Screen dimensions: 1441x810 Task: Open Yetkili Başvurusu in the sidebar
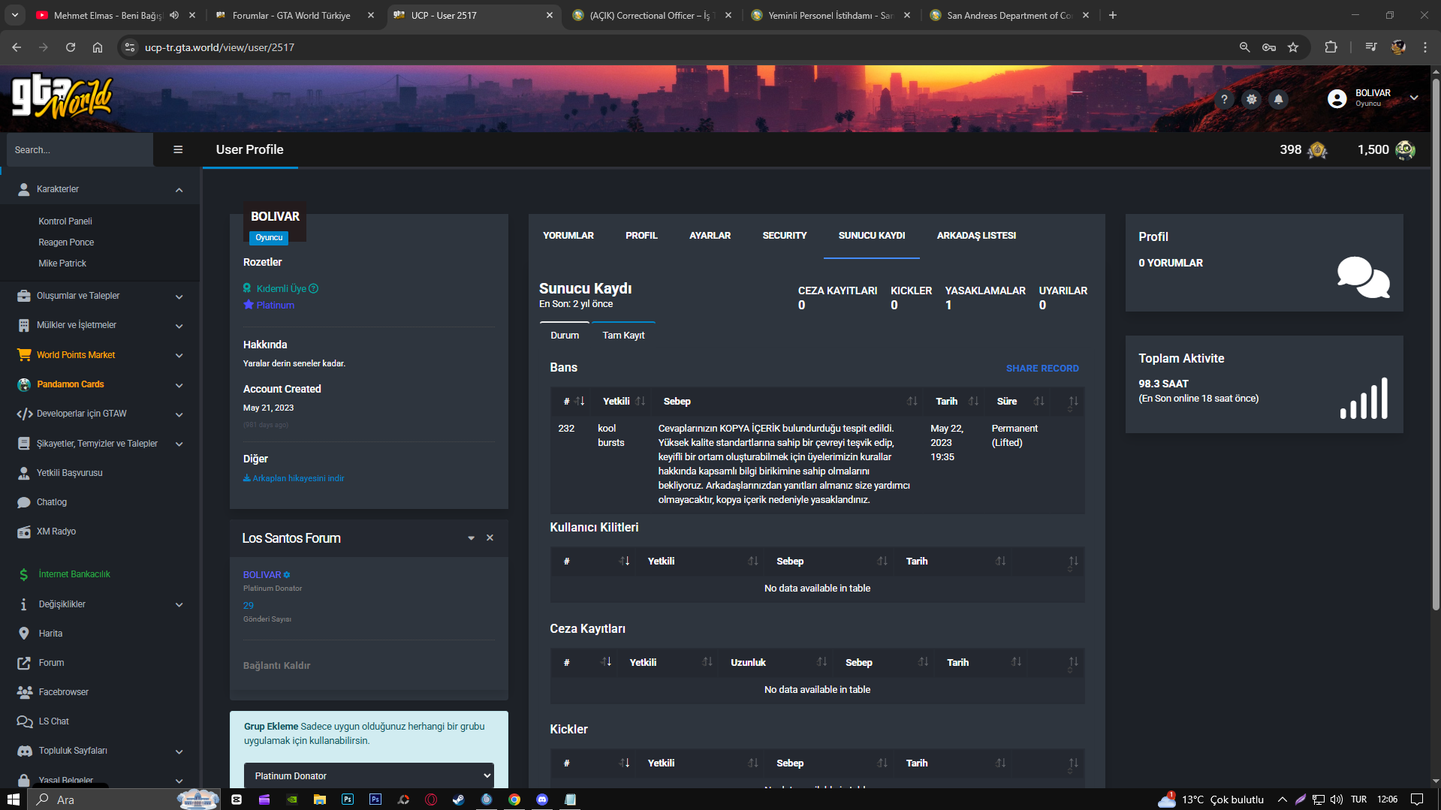tap(69, 473)
